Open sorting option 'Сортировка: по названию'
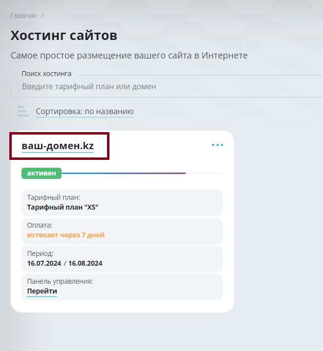323x351 pixels. tap(85, 112)
